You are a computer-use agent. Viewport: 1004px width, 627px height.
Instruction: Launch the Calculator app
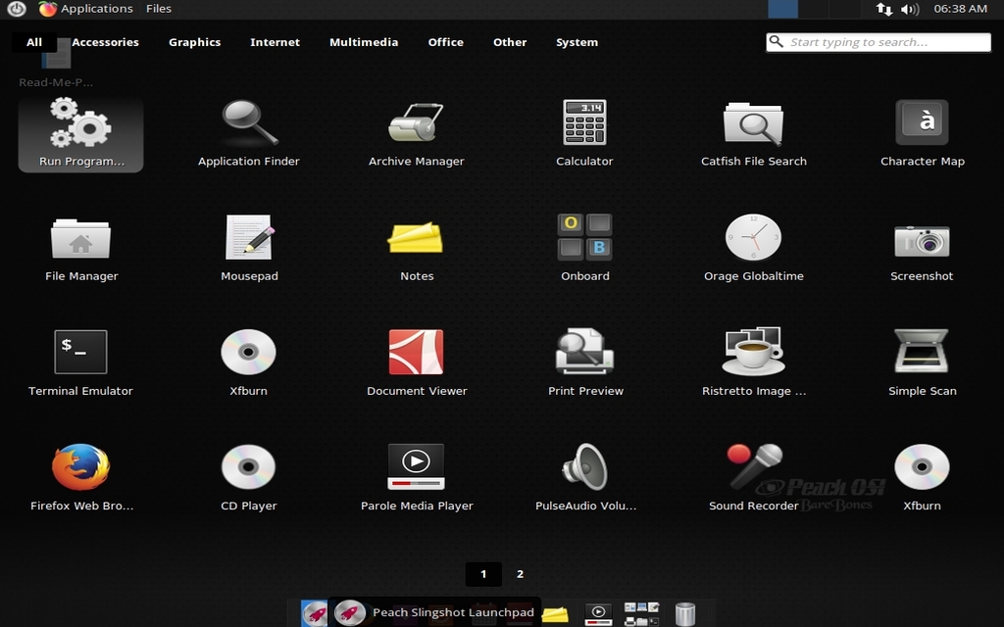click(x=584, y=122)
